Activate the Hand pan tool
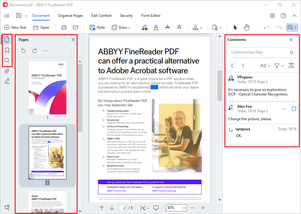This screenshot has height=214, width=301. (x=246, y=27)
